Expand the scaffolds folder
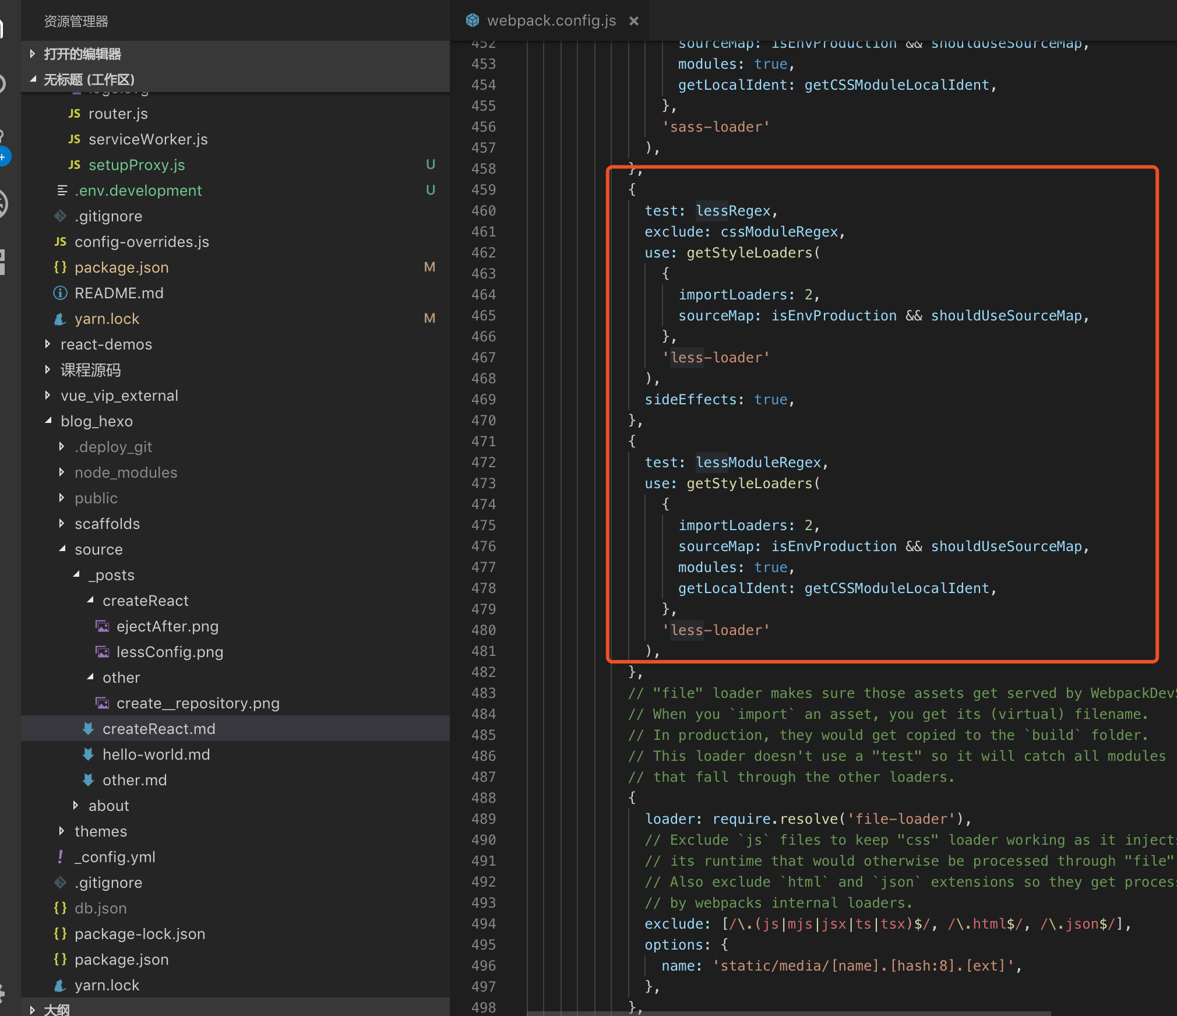Viewport: 1177px width, 1016px height. (x=62, y=524)
